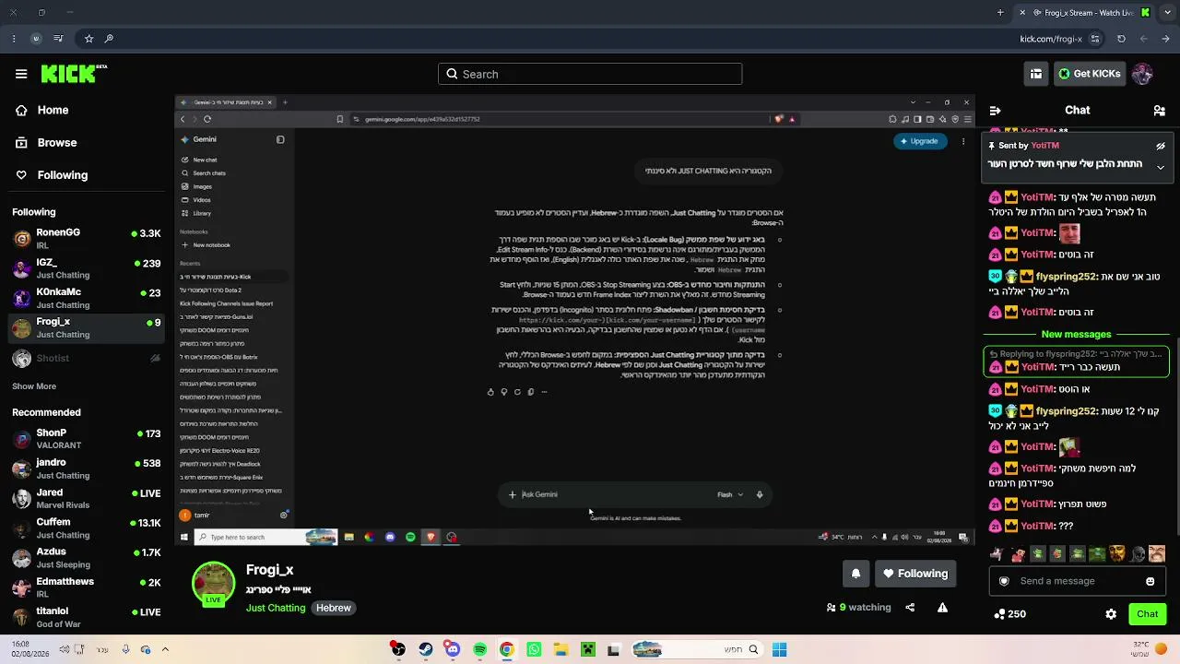This screenshot has height=664, width=1180.
Task: Collapse the chat panel arrow icon
Action: point(995,110)
